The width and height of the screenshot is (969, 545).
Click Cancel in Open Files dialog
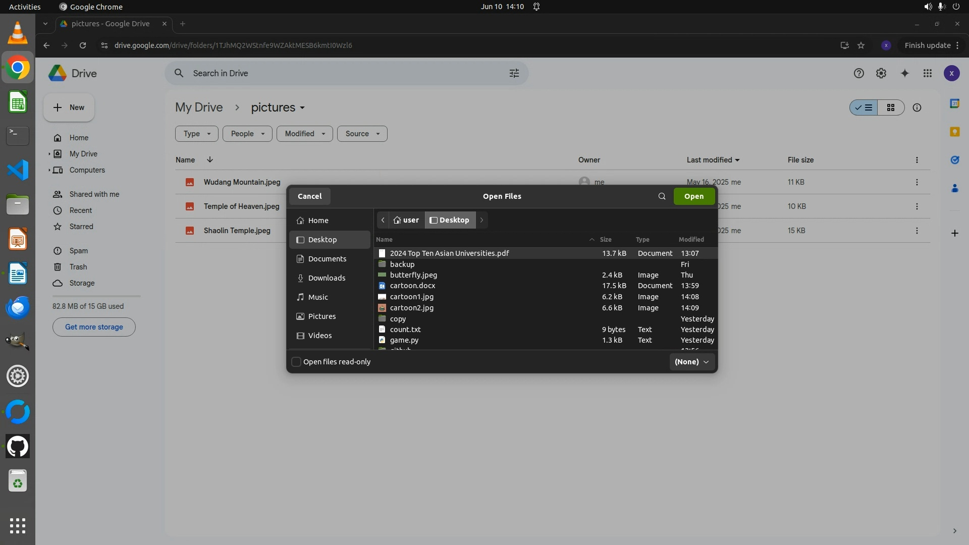pos(309,196)
